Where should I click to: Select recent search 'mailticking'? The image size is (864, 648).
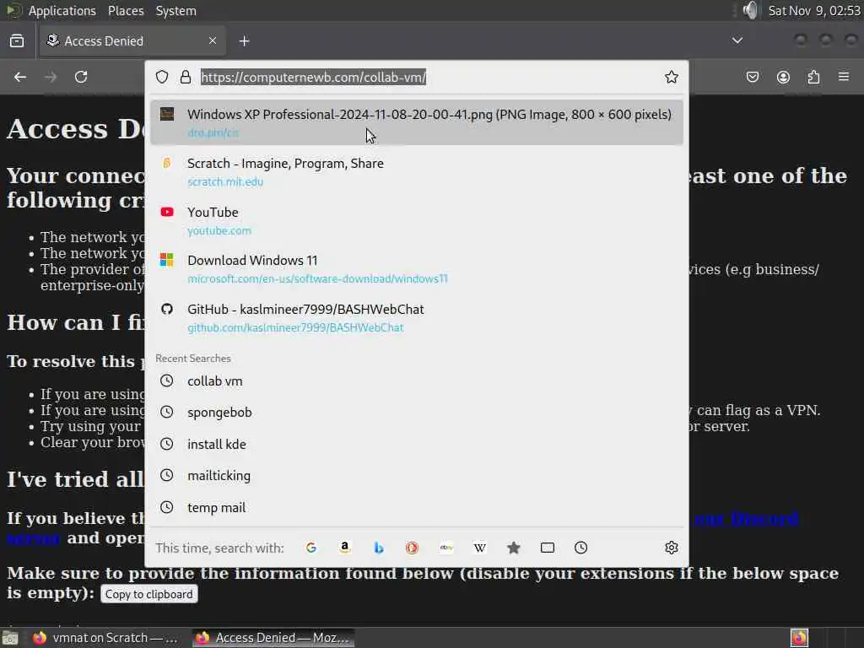pos(417,476)
